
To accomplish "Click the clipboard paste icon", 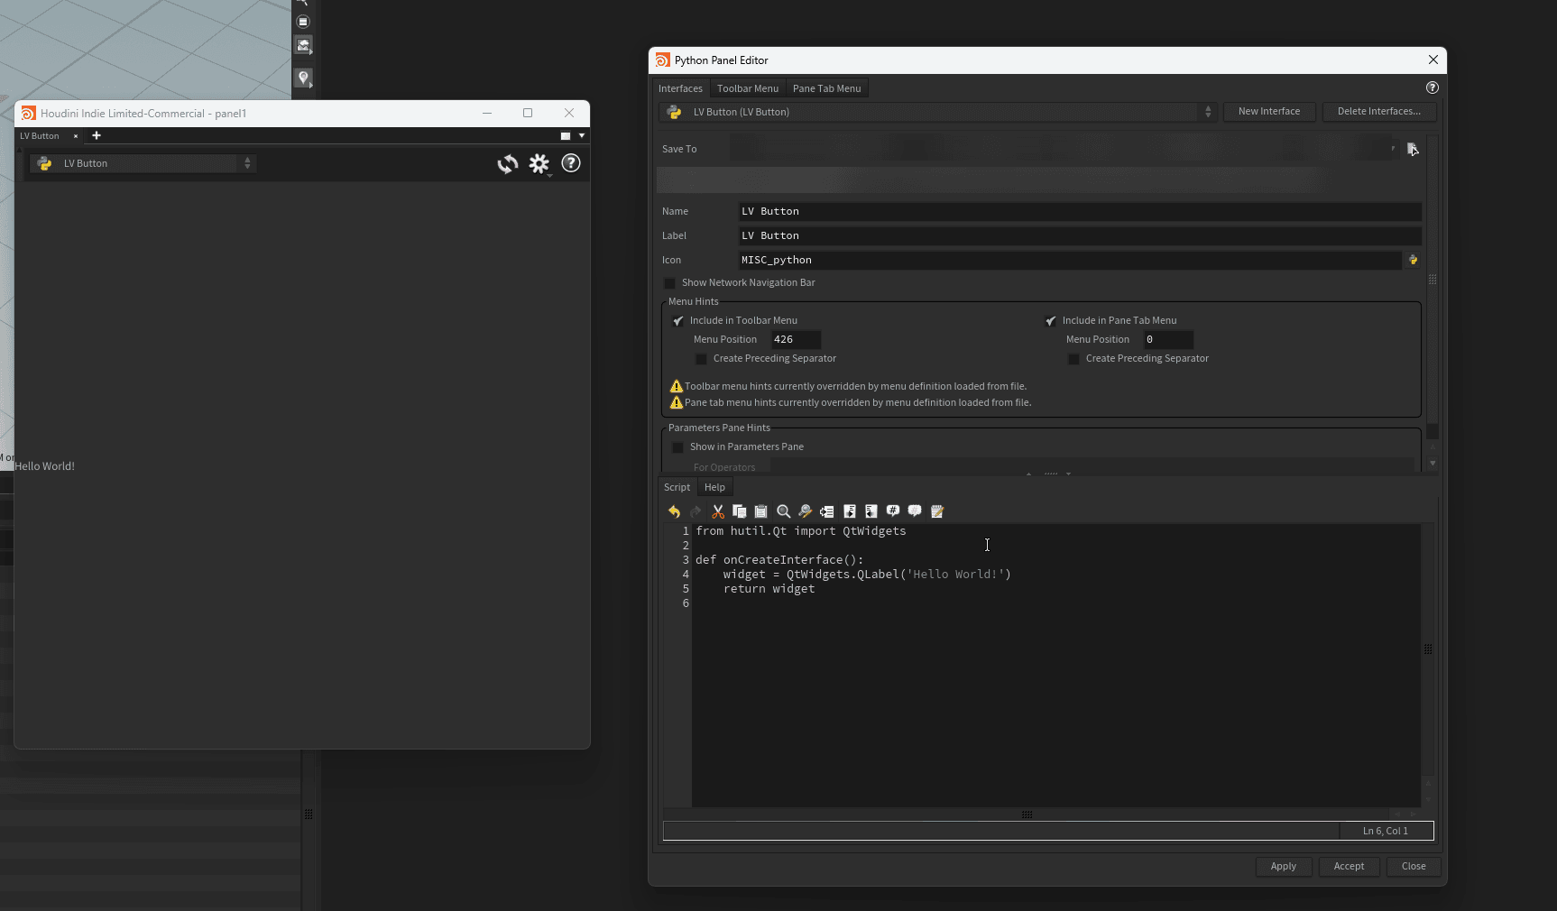I will (x=760, y=511).
